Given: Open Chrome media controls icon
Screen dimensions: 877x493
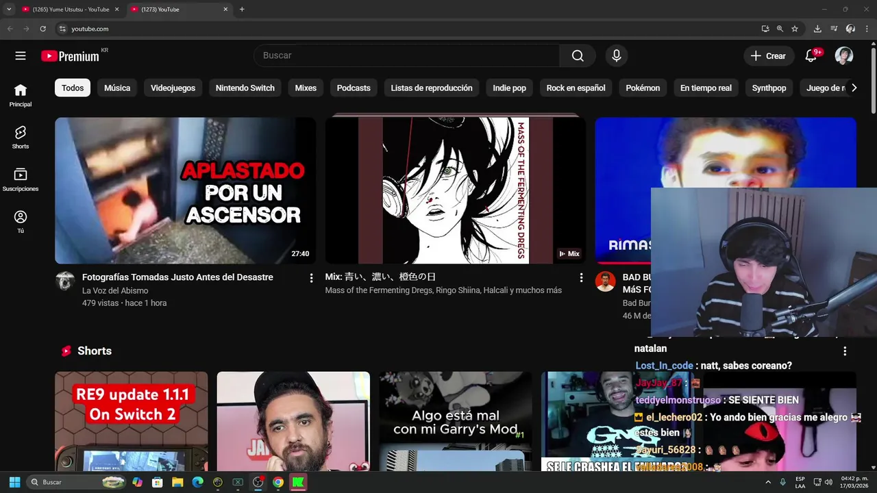Looking at the screenshot, I should coord(834,29).
